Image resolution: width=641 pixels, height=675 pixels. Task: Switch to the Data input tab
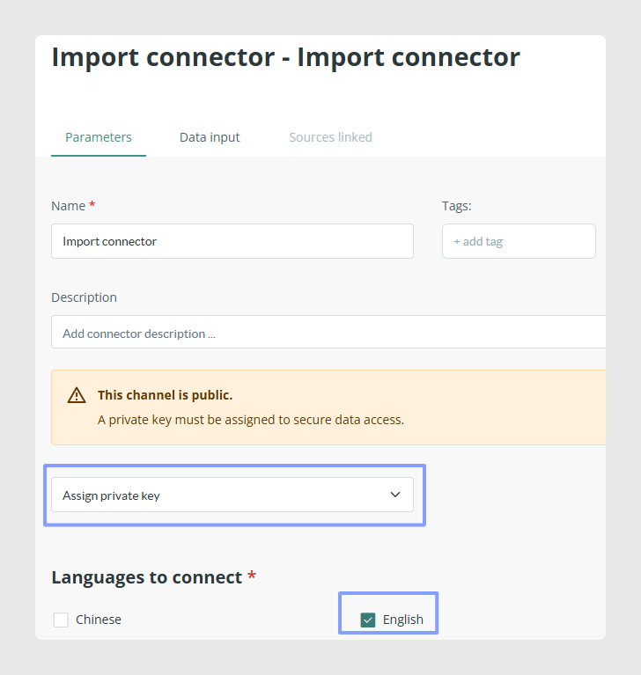(210, 137)
